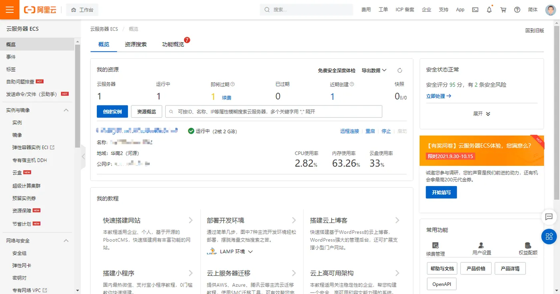Open 企业 in the top menu
The width and height of the screenshot is (560, 294).
pos(426,10)
